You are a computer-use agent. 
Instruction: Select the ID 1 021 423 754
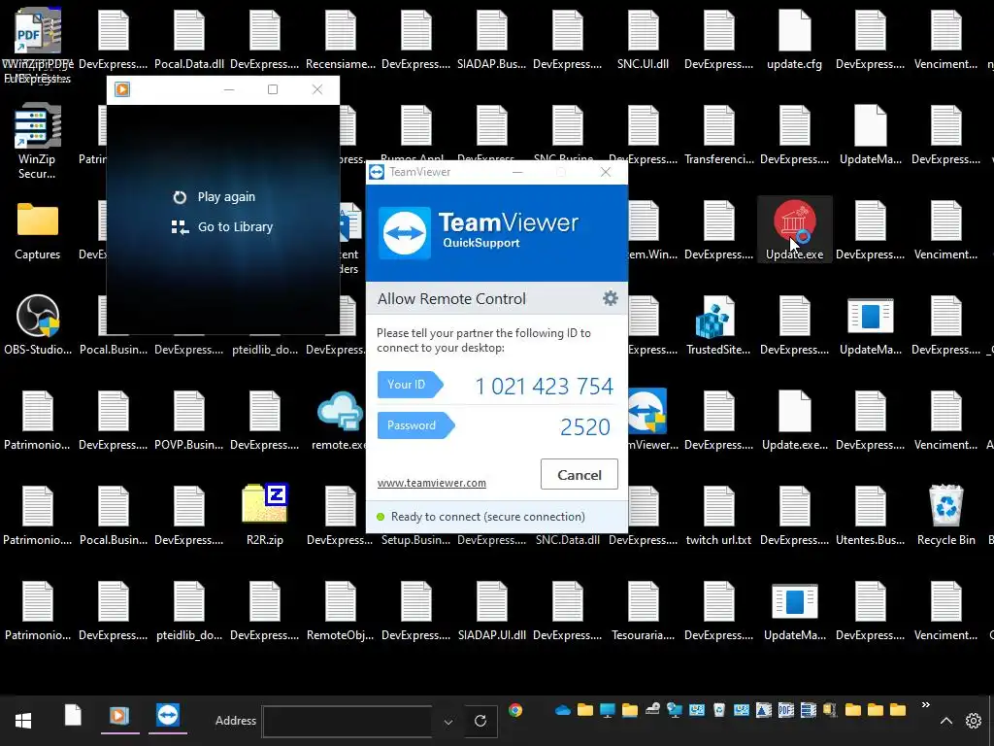click(x=544, y=386)
